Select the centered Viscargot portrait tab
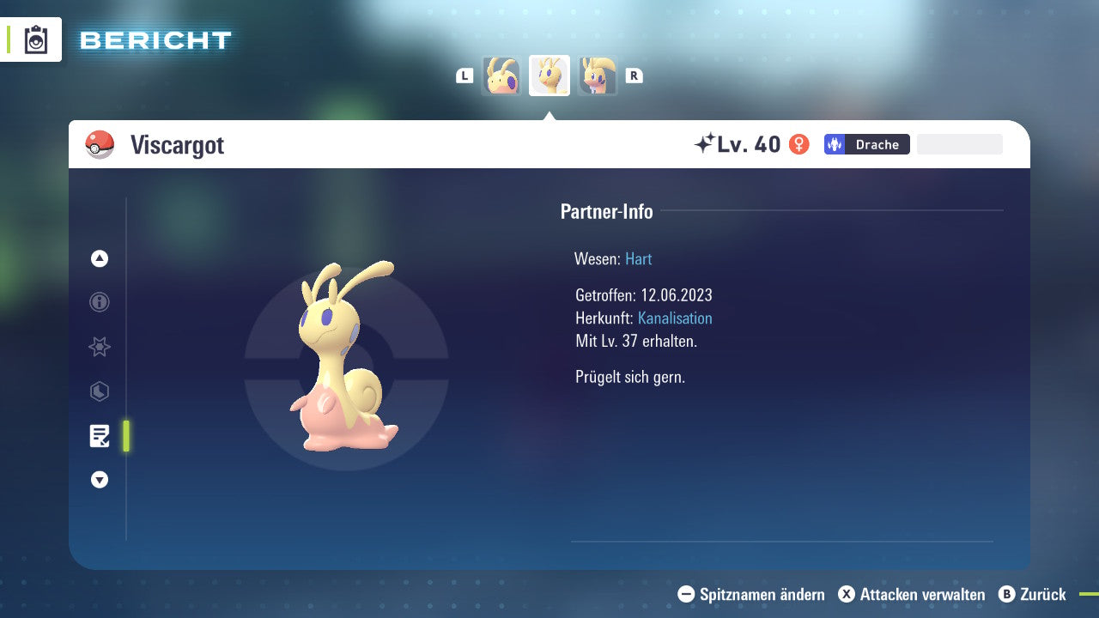 pos(549,76)
